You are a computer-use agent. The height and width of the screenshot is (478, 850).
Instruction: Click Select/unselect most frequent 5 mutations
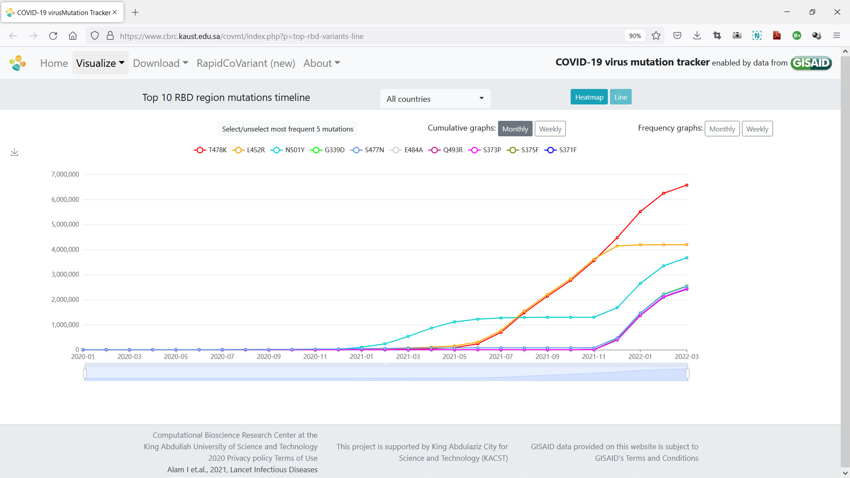tap(287, 129)
